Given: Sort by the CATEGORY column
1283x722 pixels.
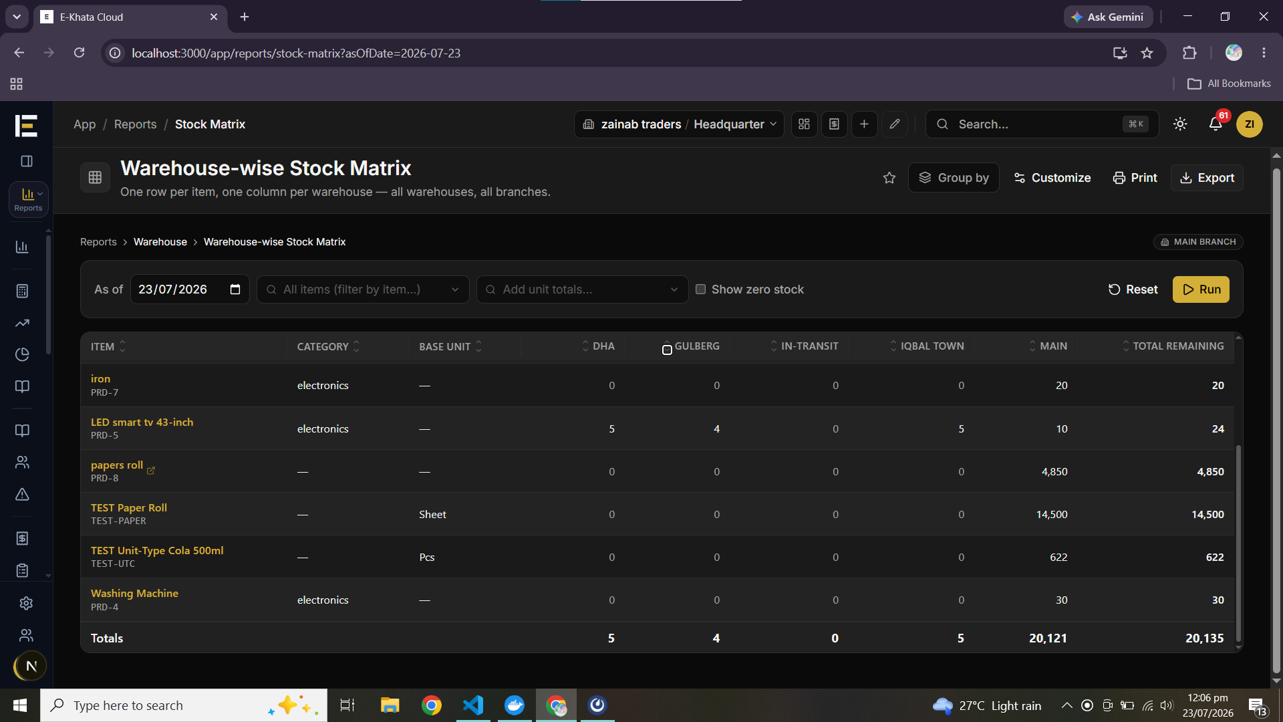Looking at the screenshot, I should tap(329, 346).
